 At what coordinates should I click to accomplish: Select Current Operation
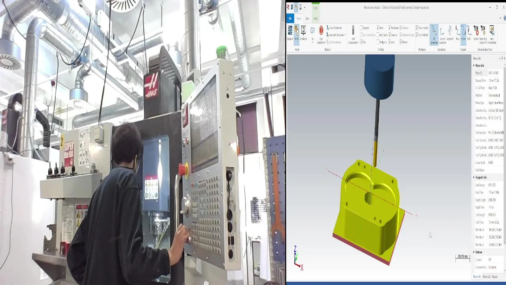442,35
